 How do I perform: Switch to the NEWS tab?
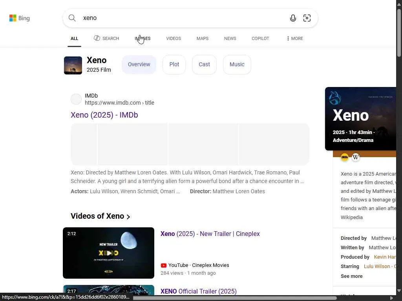pyautogui.click(x=230, y=38)
